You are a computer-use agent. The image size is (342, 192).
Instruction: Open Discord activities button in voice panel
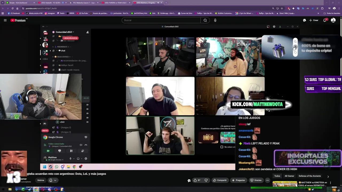click(71, 151)
